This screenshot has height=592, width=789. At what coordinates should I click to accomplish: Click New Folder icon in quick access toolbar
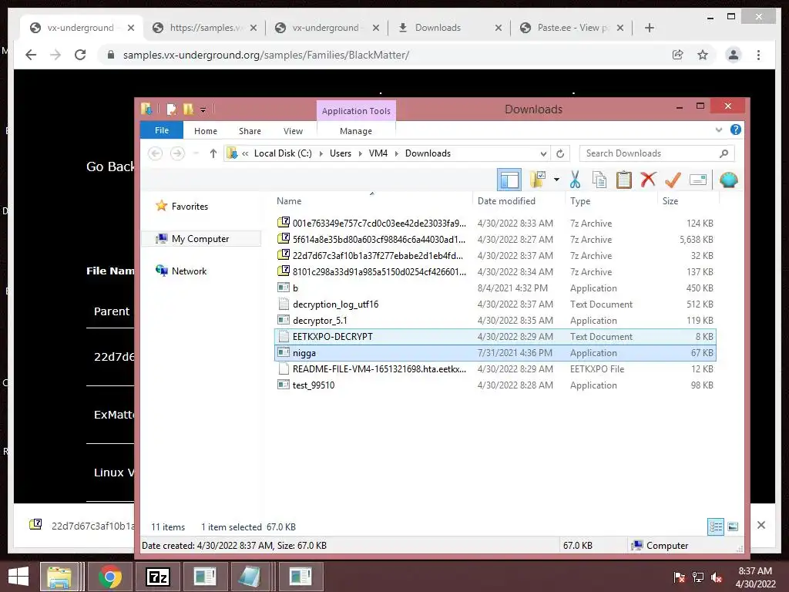(x=188, y=109)
